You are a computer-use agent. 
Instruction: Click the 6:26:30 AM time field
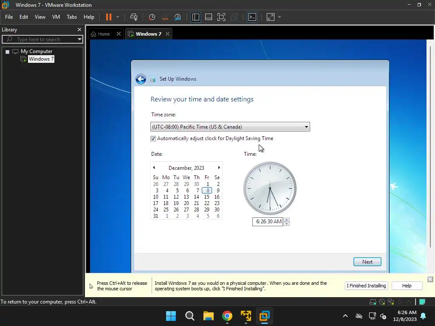(x=268, y=222)
